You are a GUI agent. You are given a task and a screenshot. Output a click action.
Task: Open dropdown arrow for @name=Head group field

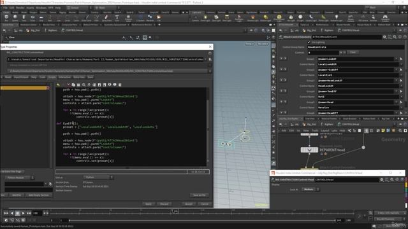(397, 102)
